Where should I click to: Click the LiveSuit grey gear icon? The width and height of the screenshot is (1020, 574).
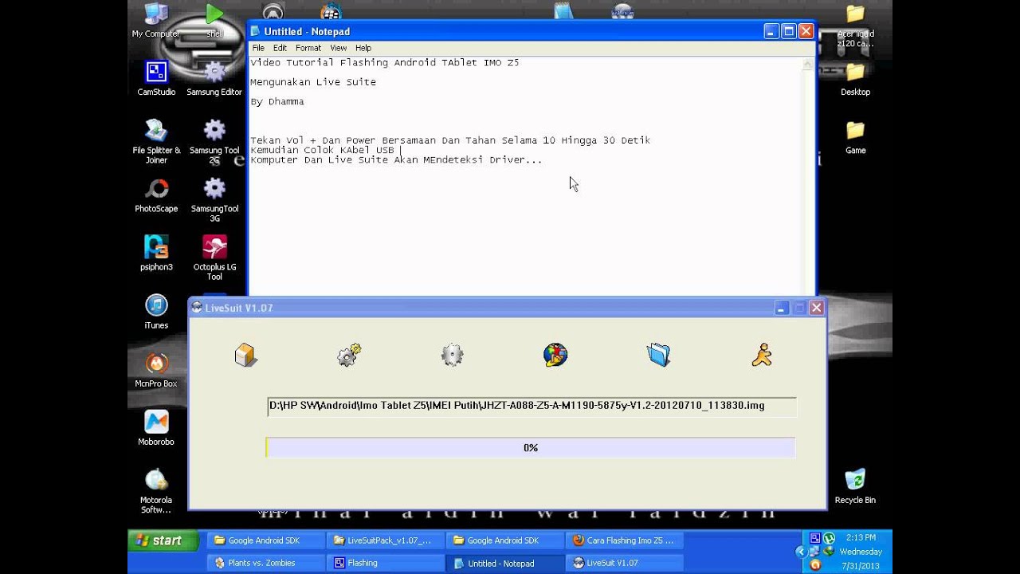point(452,356)
